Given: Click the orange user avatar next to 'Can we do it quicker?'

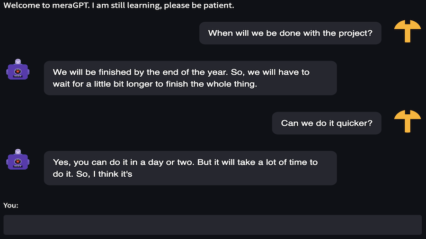Looking at the screenshot, I should (x=407, y=121).
